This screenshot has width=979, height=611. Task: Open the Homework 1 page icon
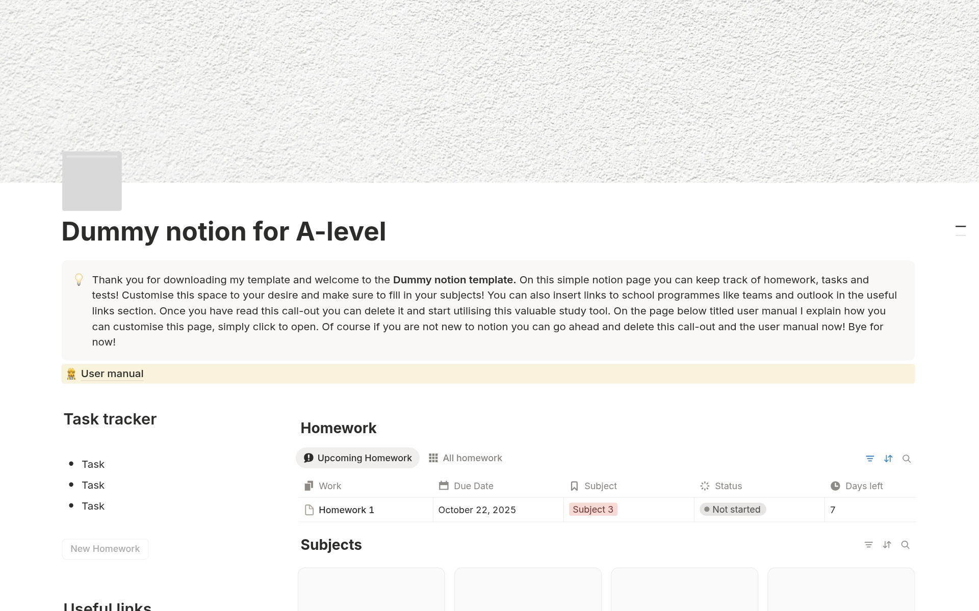(x=309, y=510)
